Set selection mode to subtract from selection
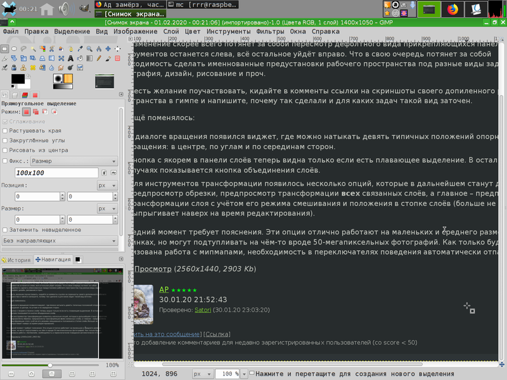Image resolution: width=507 pixels, height=380 pixels. point(45,112)
